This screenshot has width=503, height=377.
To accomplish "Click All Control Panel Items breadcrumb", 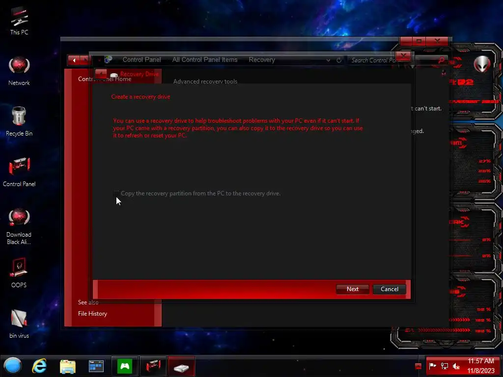I will (x=205, y=59).
